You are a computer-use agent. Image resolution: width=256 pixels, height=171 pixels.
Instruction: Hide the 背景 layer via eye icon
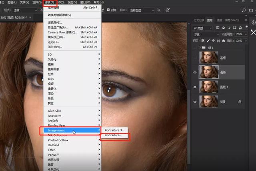[195, 102]
